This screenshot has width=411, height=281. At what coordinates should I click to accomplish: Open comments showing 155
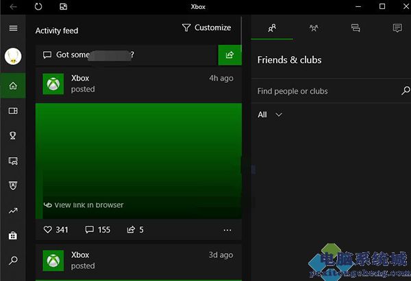98,230
